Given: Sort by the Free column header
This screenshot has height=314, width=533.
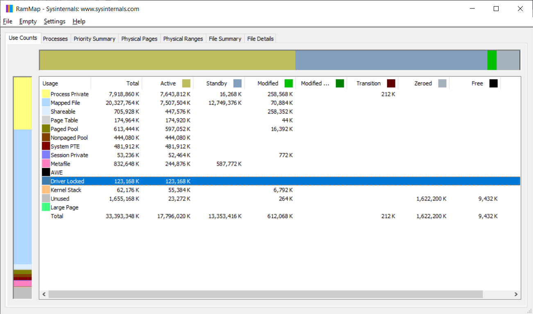Looking at the screenshot, I should pos(475,83).
